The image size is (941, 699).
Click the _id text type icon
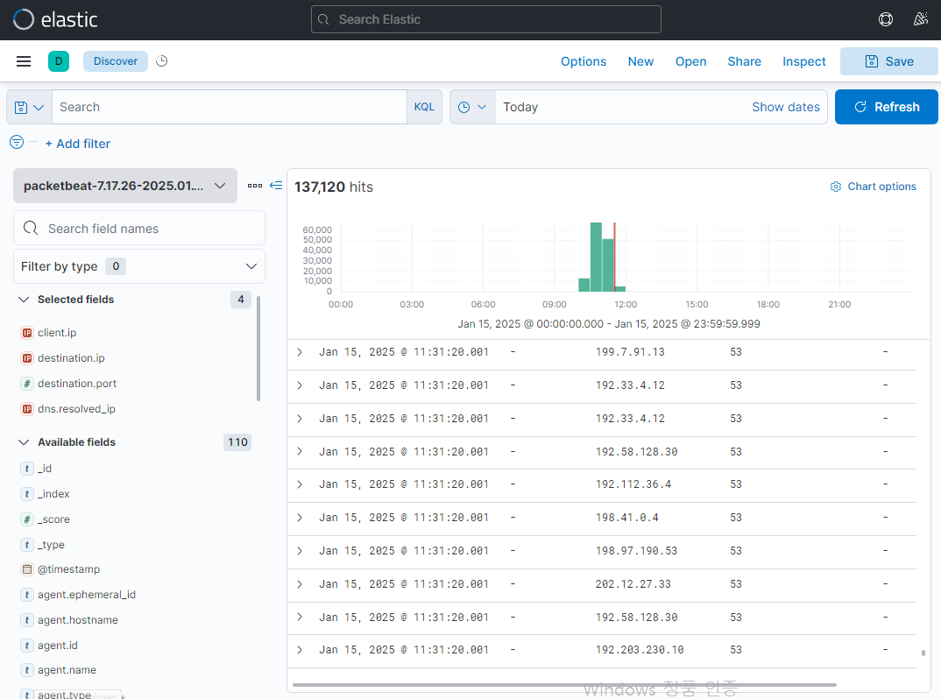[x=27, y=469]
